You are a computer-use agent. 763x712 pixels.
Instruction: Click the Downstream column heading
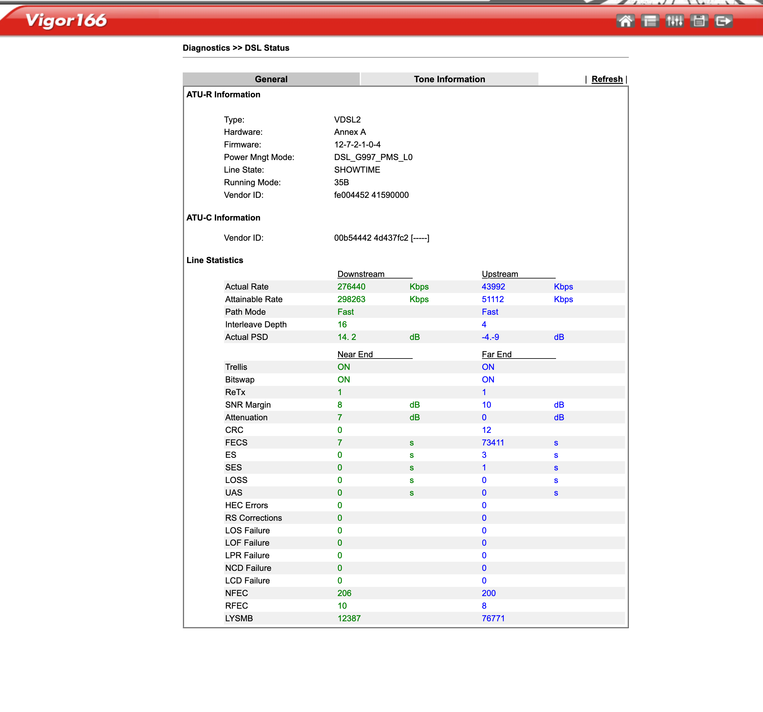click(x=360, y=274)
